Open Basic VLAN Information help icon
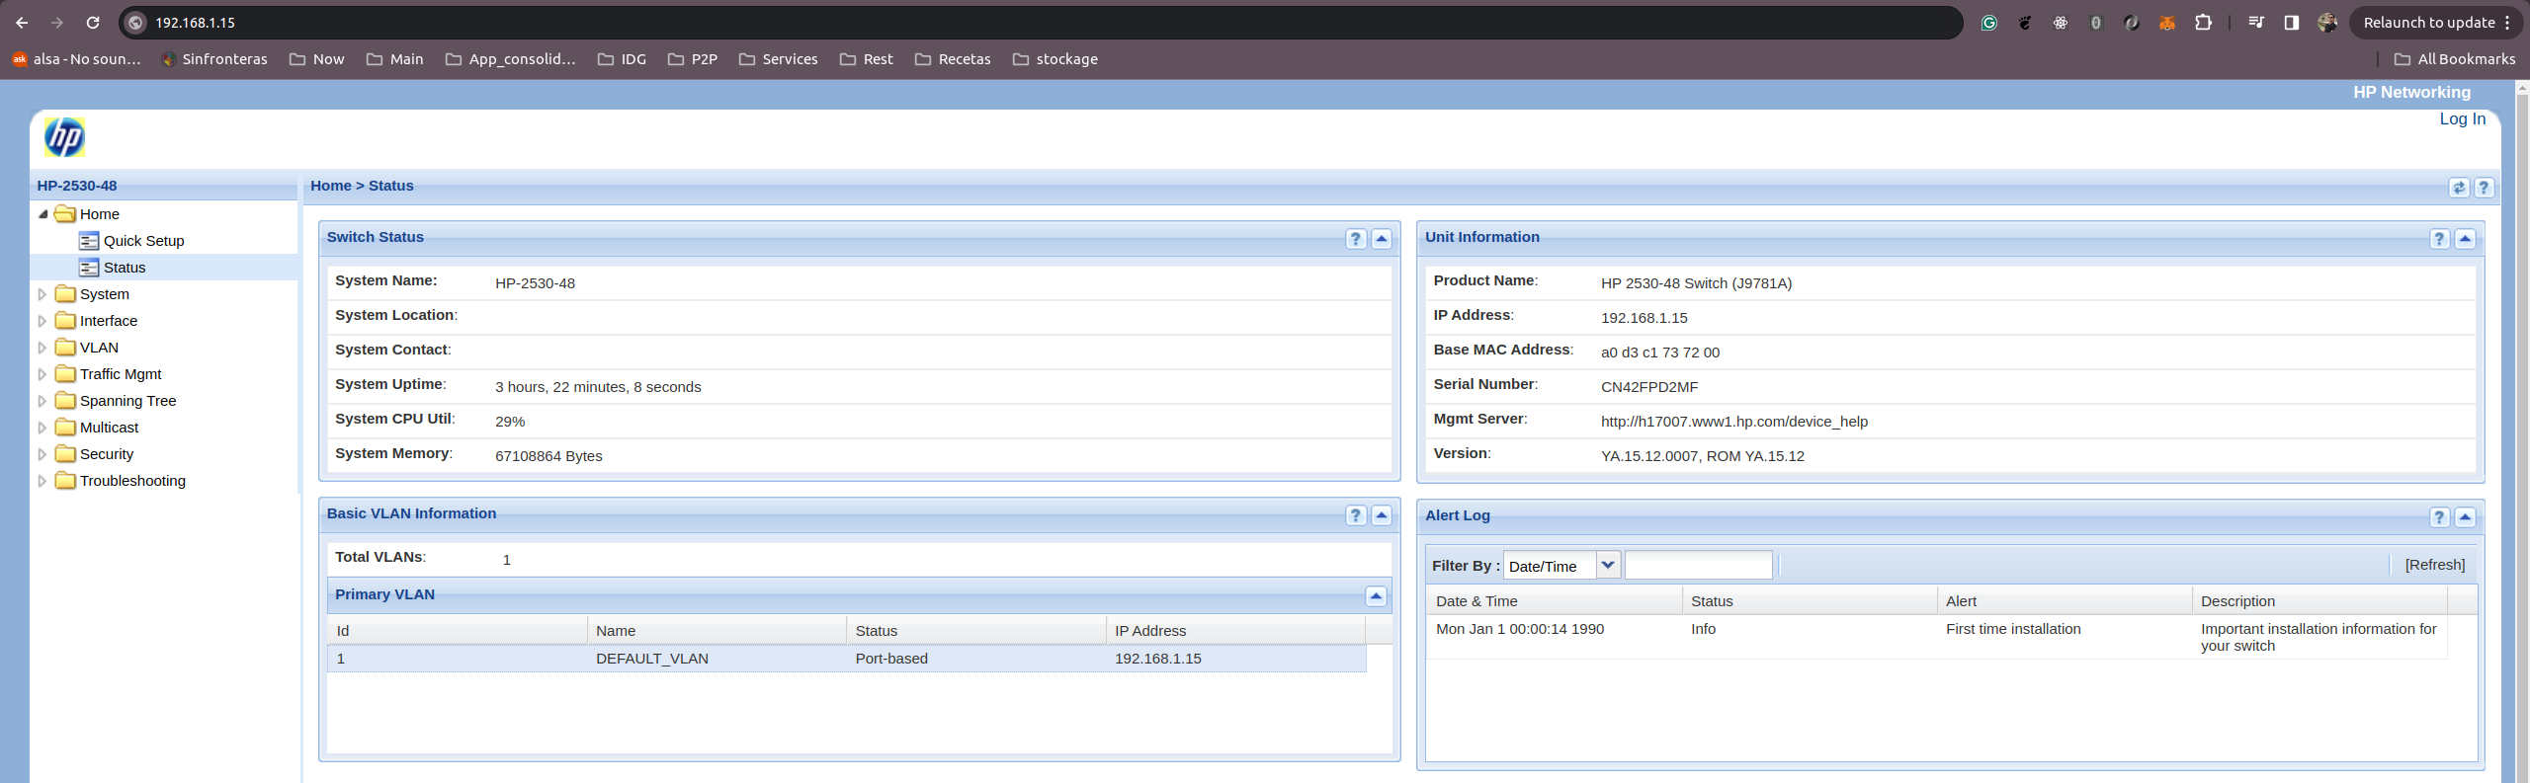Viewport: 2530px width, 783px height. tap(1356, 515)
